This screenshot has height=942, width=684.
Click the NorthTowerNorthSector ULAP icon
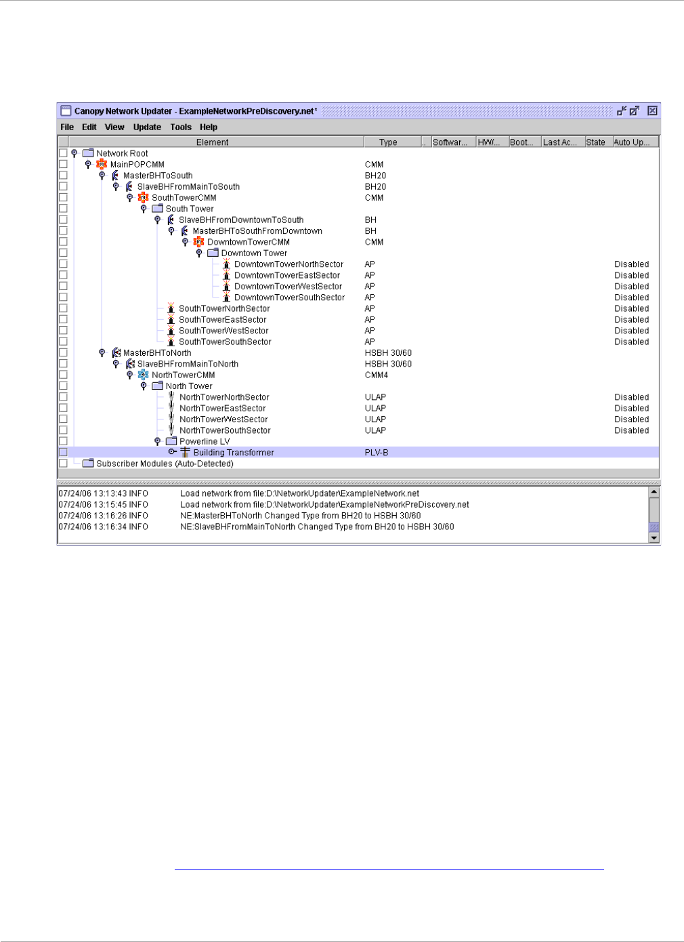171,397
